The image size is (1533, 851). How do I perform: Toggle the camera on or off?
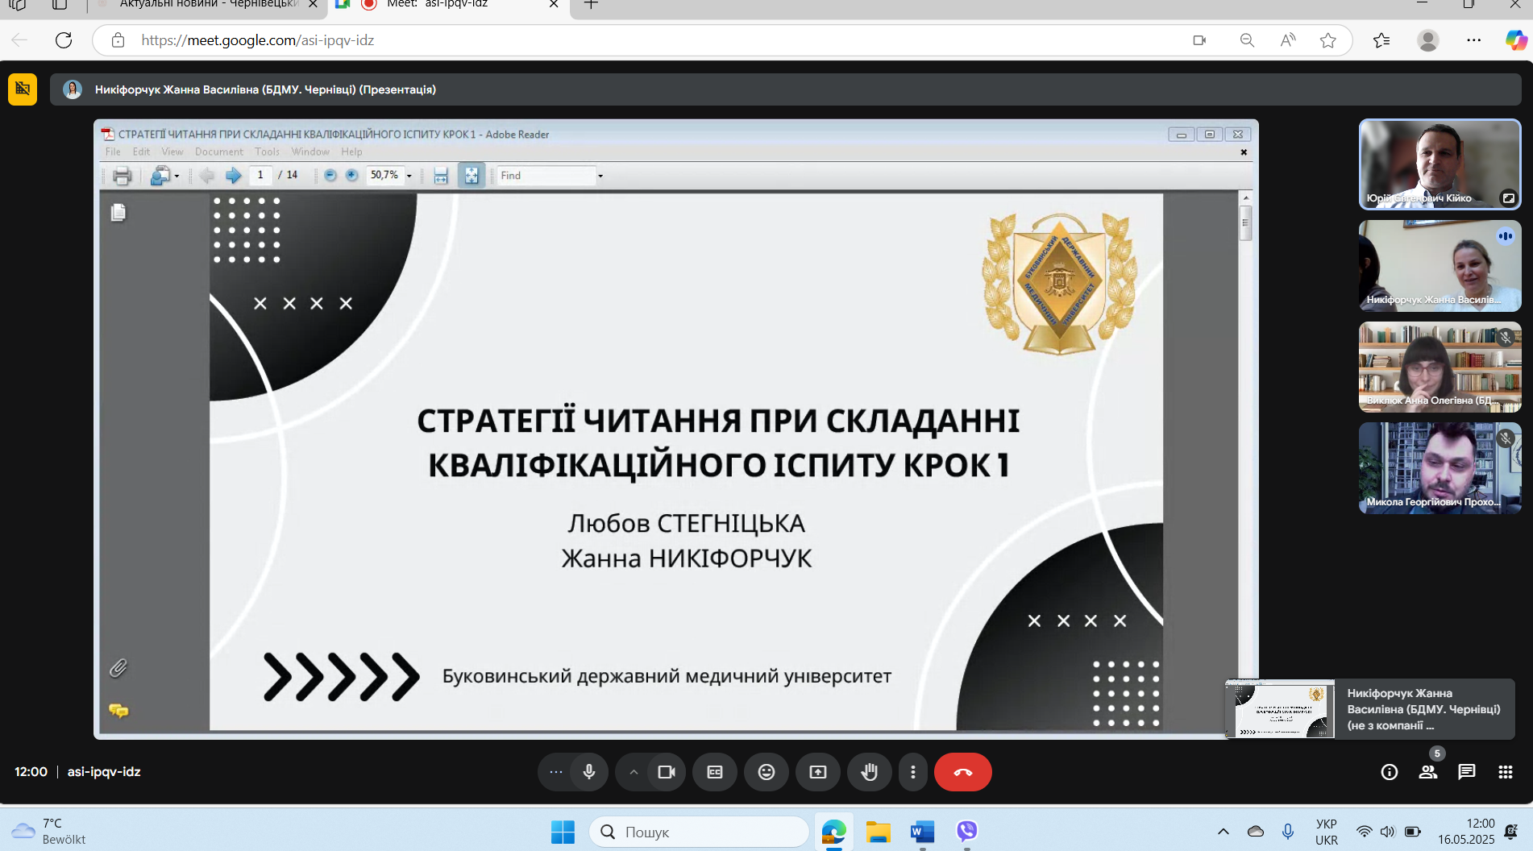[x=667, y=772]
